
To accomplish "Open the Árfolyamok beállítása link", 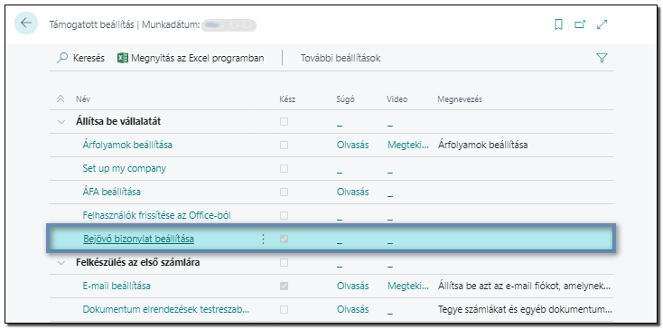I will [x=127, y=145].
